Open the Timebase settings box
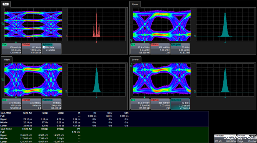The width and height of the screenshot is (257, 143). pos(225,139)
